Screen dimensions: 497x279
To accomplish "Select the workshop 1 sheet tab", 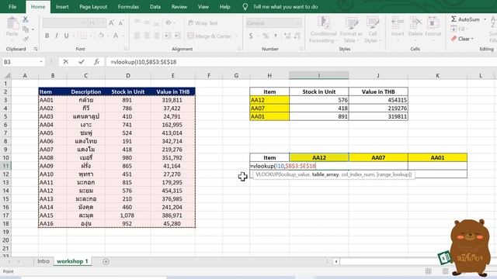I will 72,261.
